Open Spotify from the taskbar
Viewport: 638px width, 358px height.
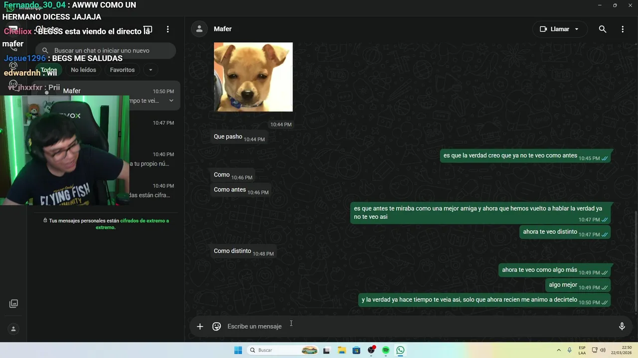(386, 350)
